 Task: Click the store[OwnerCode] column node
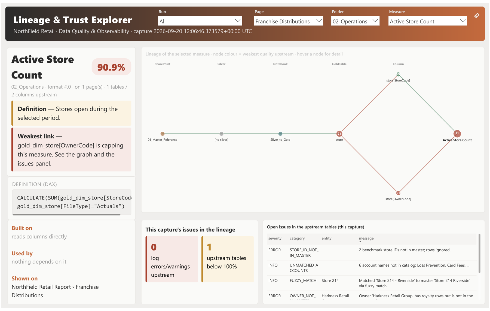[x=398, y=193]
